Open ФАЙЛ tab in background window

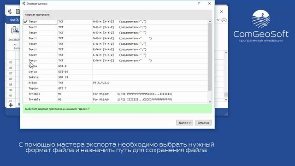coord(15,20)
